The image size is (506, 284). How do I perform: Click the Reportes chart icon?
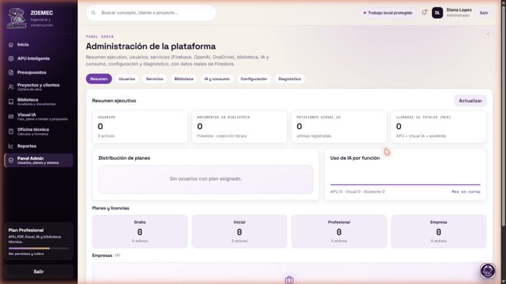click(x=11, y=146)
